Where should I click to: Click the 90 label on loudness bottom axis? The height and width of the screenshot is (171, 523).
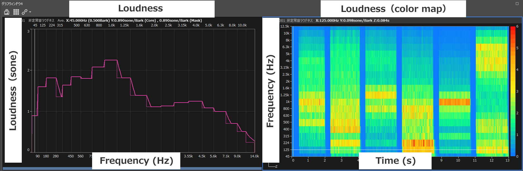pyautogui.click(x=38, y=156)
